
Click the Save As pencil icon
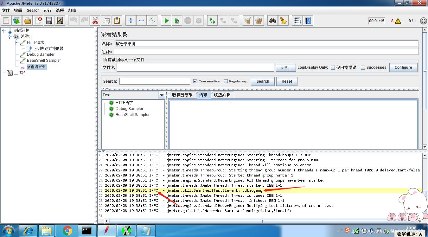[60, 21]
